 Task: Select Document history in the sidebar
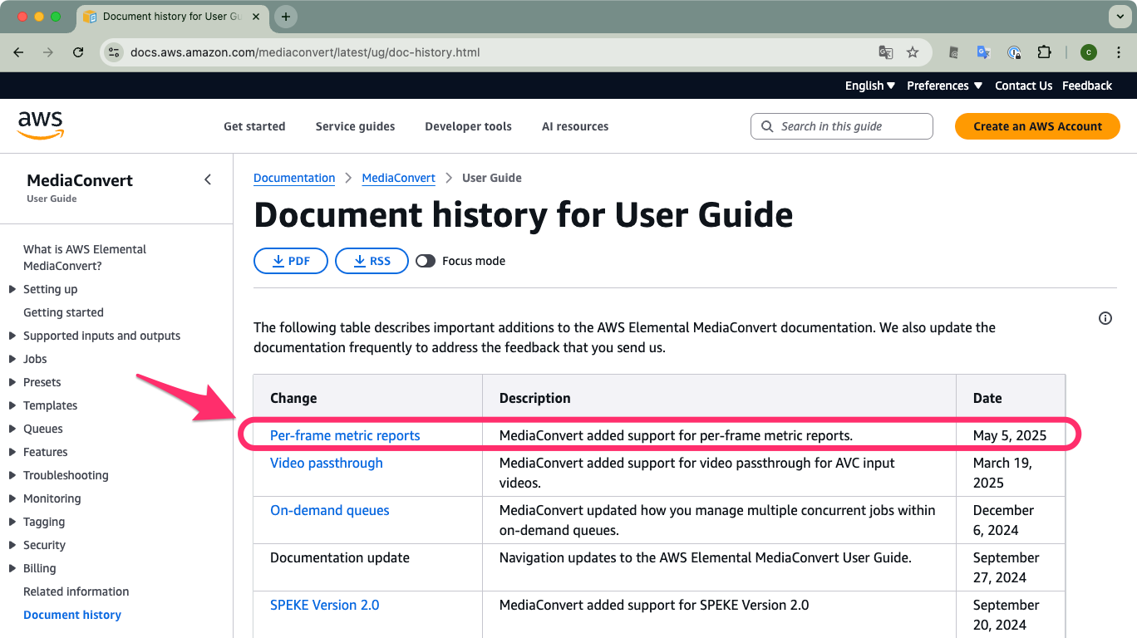pyautogui.click(x=72, y=615)
